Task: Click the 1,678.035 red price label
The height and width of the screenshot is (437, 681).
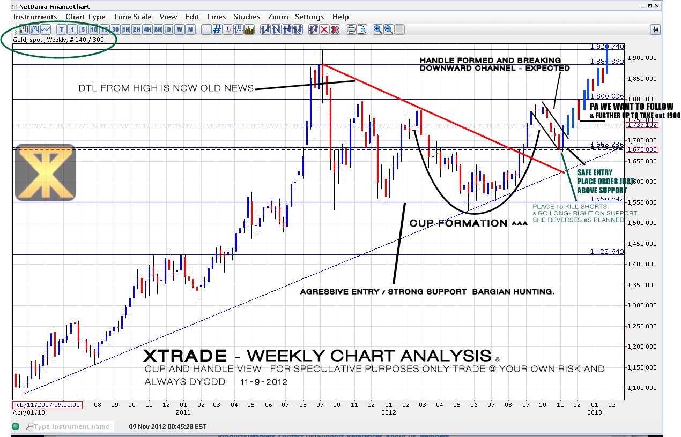Action: (x=643, y=150)
